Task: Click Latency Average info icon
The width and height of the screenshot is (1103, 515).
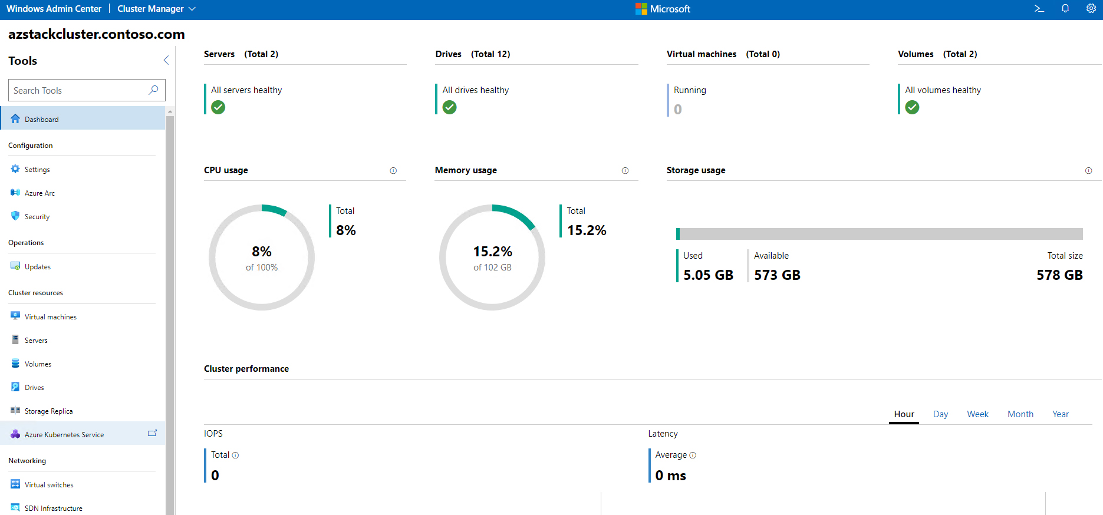Action: coord(693,455)
